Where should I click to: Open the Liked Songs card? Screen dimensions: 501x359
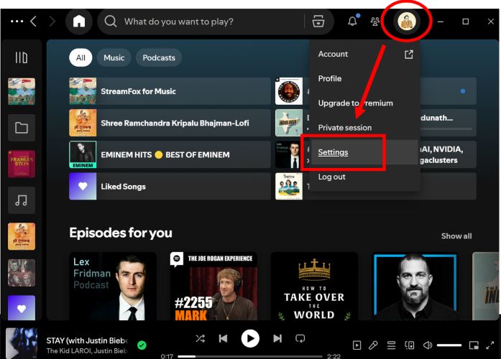coord(170,187)
